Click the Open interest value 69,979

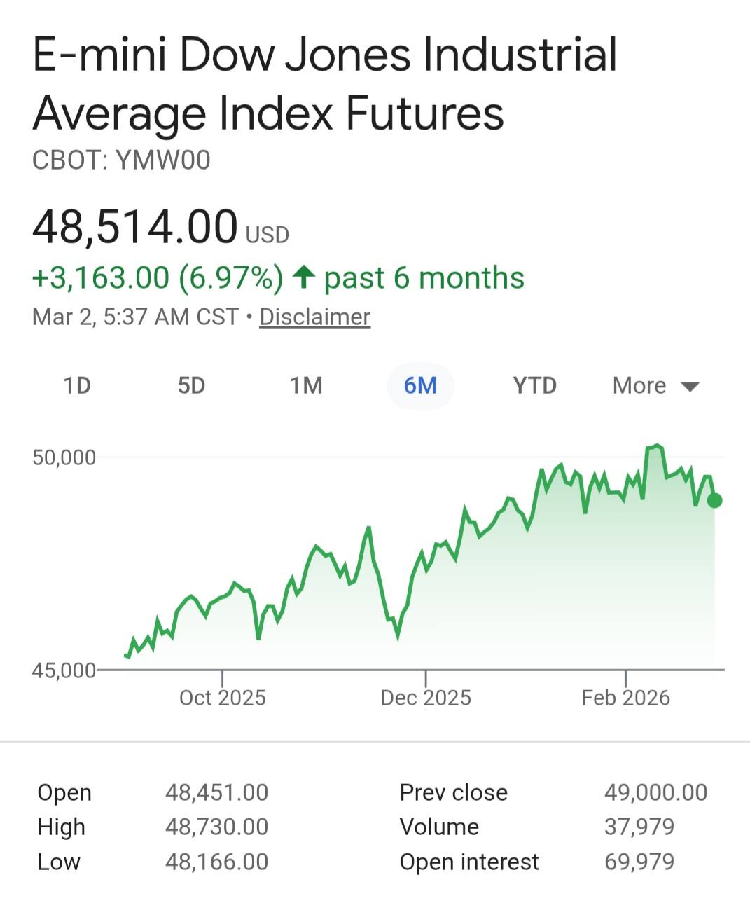click(x=639, y=862)
